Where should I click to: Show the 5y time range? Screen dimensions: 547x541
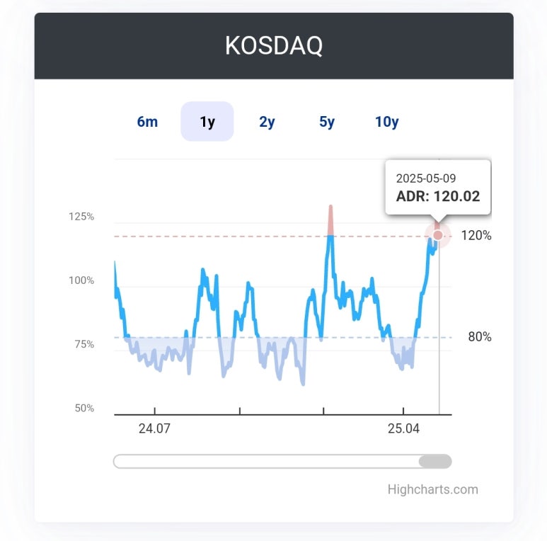[327, 122]
